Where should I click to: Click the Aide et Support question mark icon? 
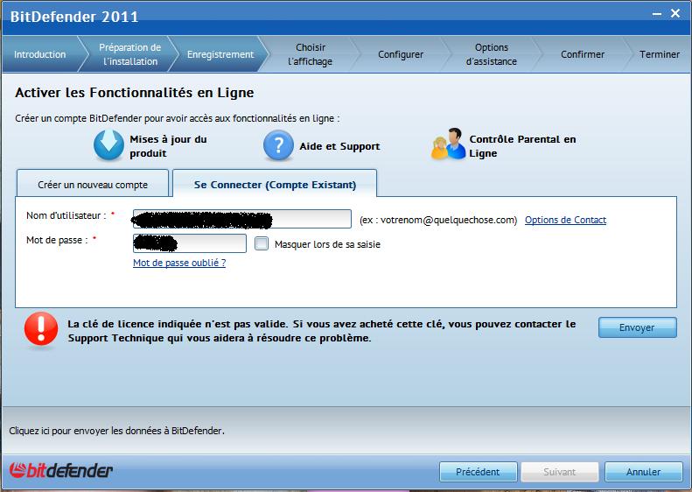click(278, 145)
